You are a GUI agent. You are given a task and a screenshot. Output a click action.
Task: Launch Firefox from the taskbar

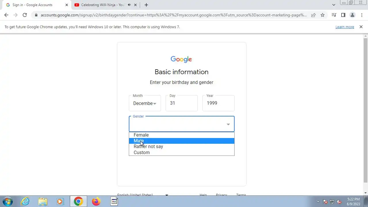96,202
